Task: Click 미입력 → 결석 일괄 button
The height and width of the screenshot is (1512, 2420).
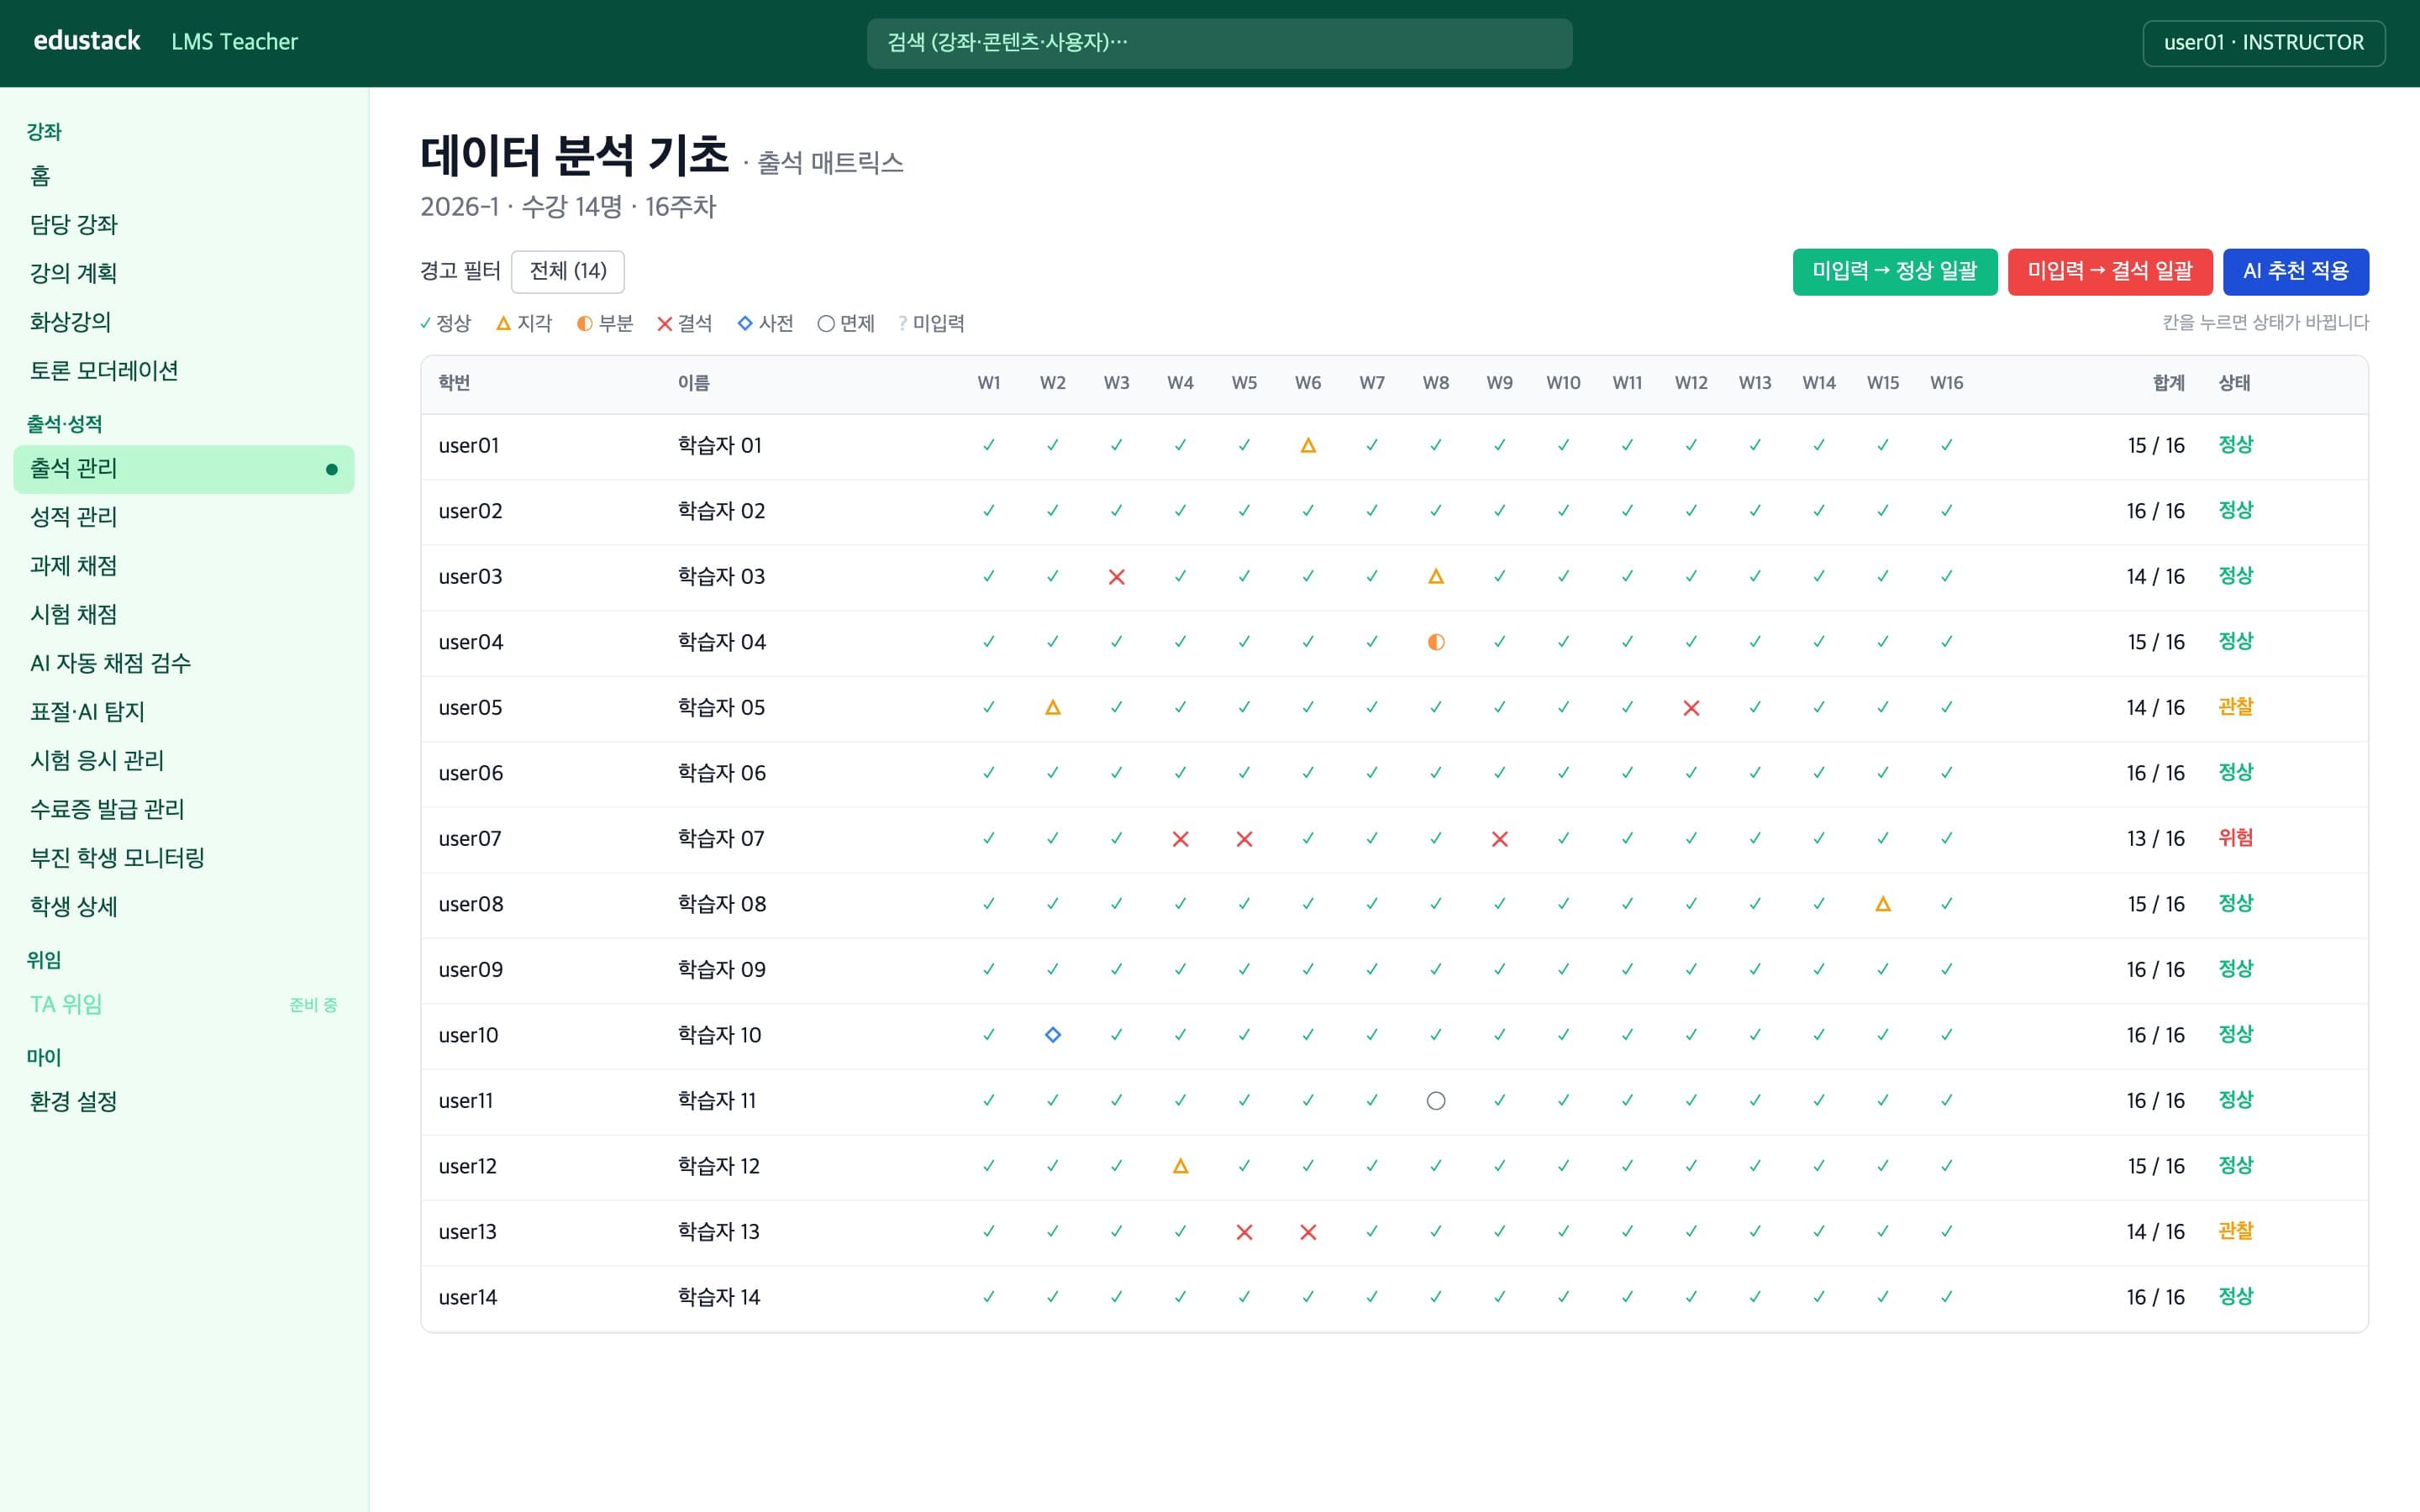Action: pyautogui.click(x=2110, y=271)
